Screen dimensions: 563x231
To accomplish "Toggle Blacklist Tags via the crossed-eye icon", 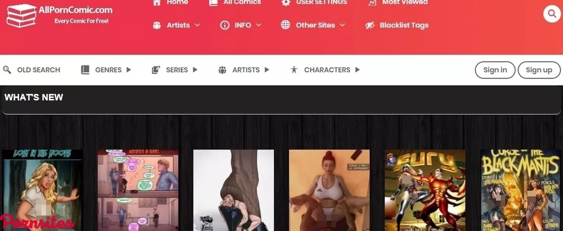I will pyautogui.click(x=370, y=25).
